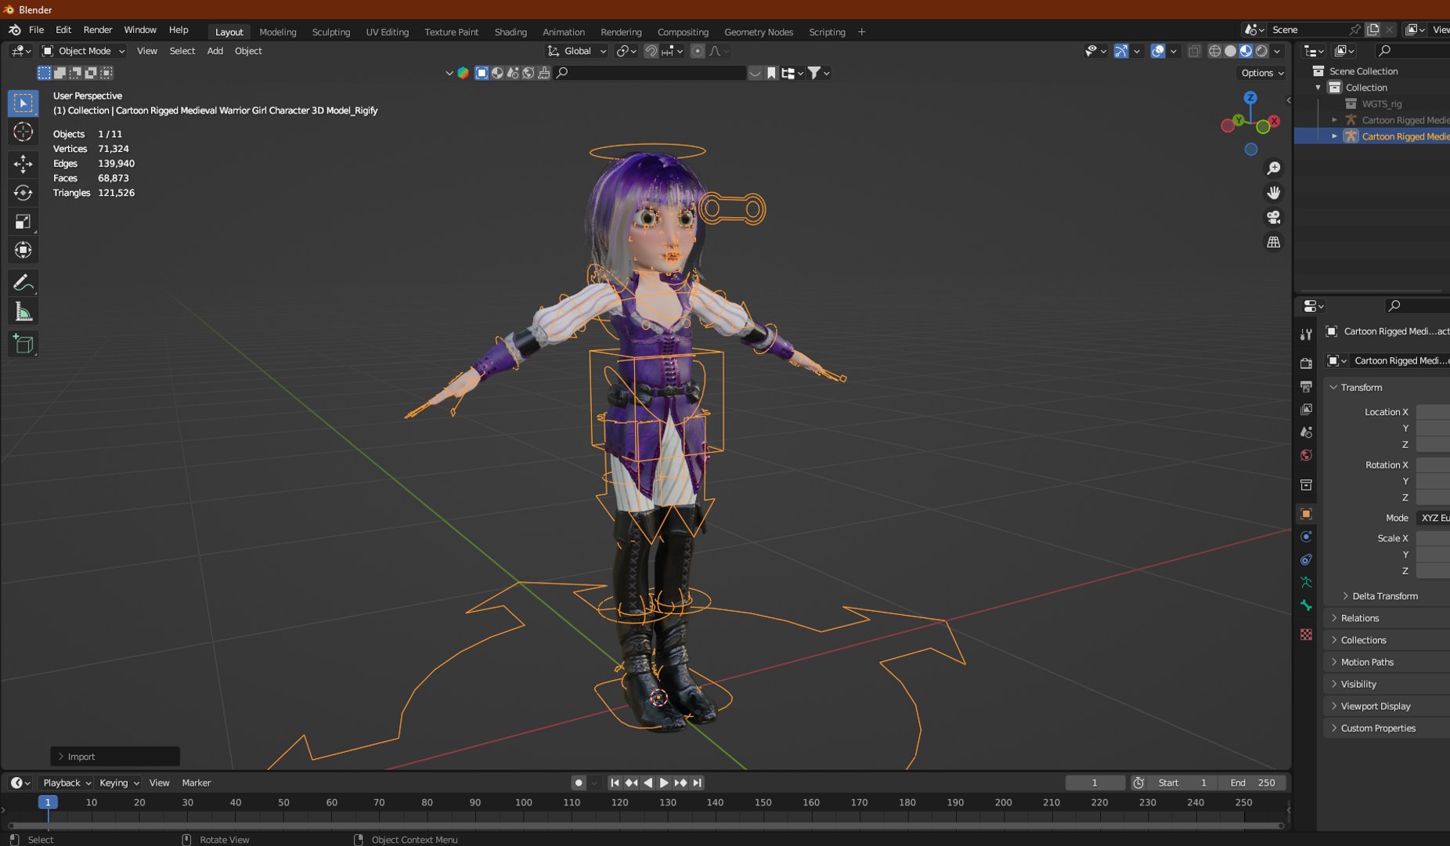The height and width of the screenshot is (846, 1450).
Task: Open the timeline Marker menu
Action: point(197,783)
